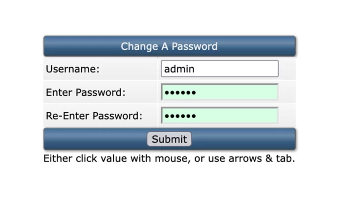
Task: Focus the Enter Password field
Action: point(219,92)
